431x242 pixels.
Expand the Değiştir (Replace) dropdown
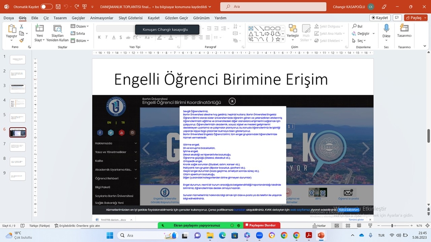[x=374, y=34]
